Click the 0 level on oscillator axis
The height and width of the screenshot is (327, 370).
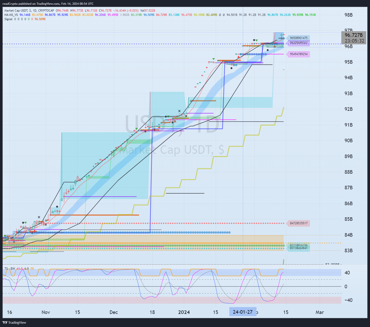(x=346, y=286)
